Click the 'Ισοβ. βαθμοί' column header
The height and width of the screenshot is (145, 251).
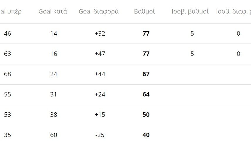190,12
